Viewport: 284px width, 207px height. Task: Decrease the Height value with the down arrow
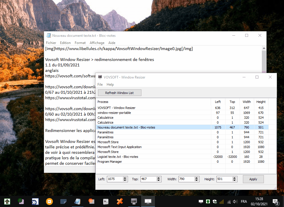tap(235, 180)
